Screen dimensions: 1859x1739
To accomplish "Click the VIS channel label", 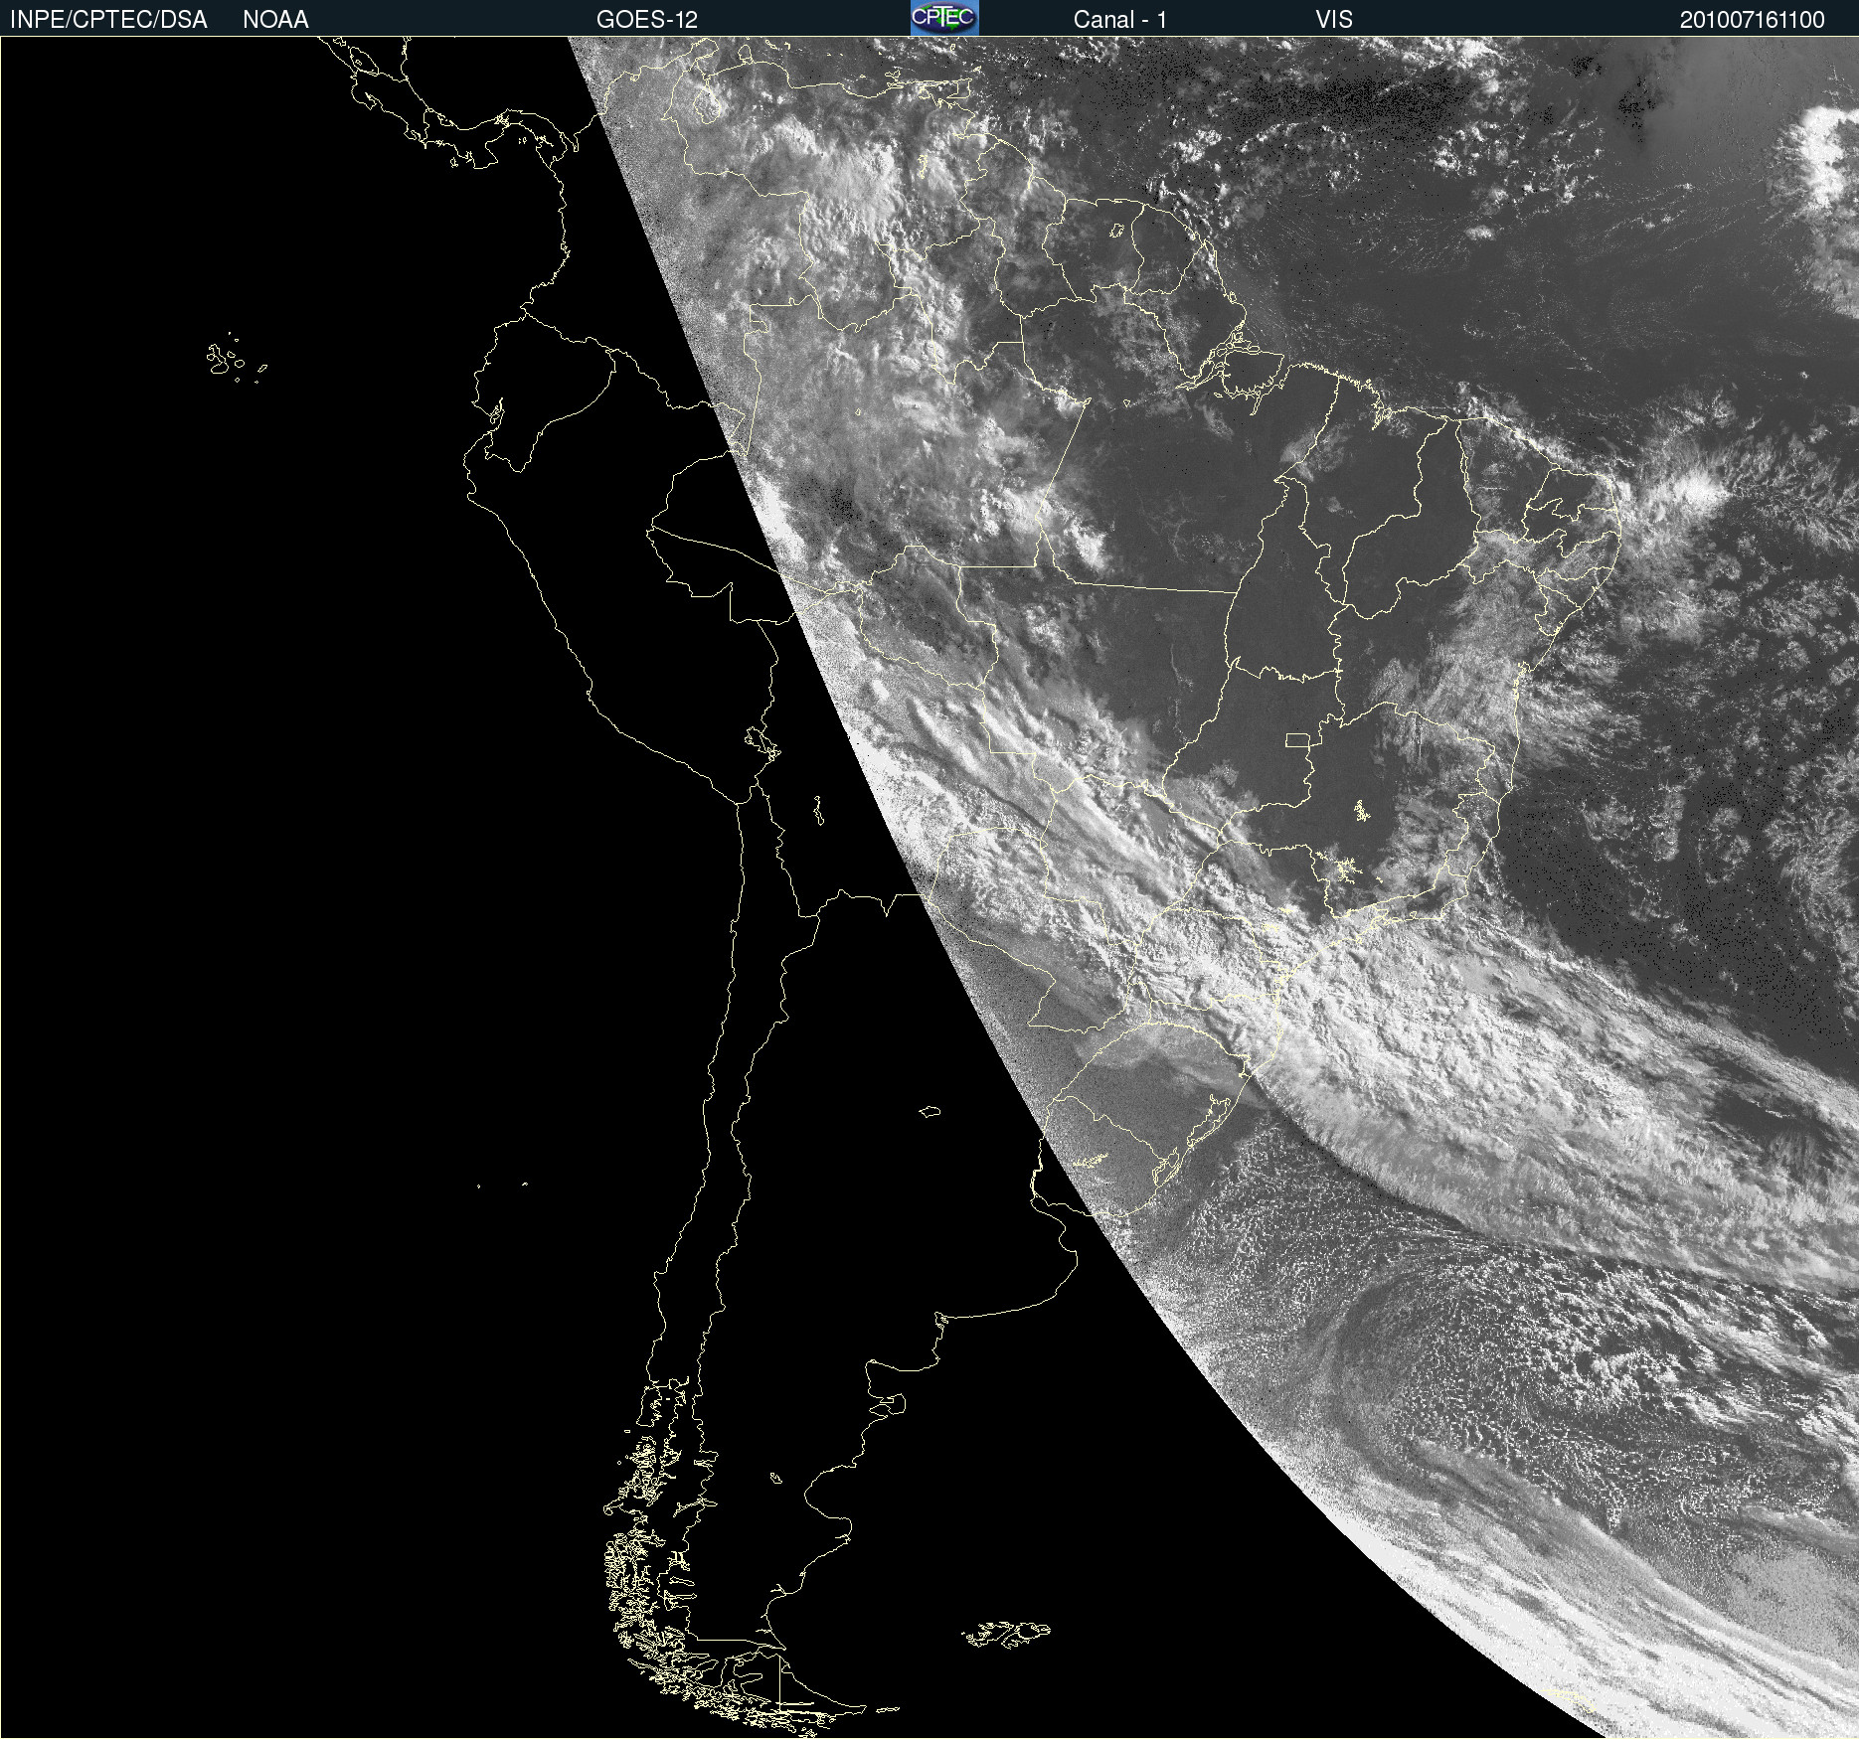I will [x=1334, y=20].
